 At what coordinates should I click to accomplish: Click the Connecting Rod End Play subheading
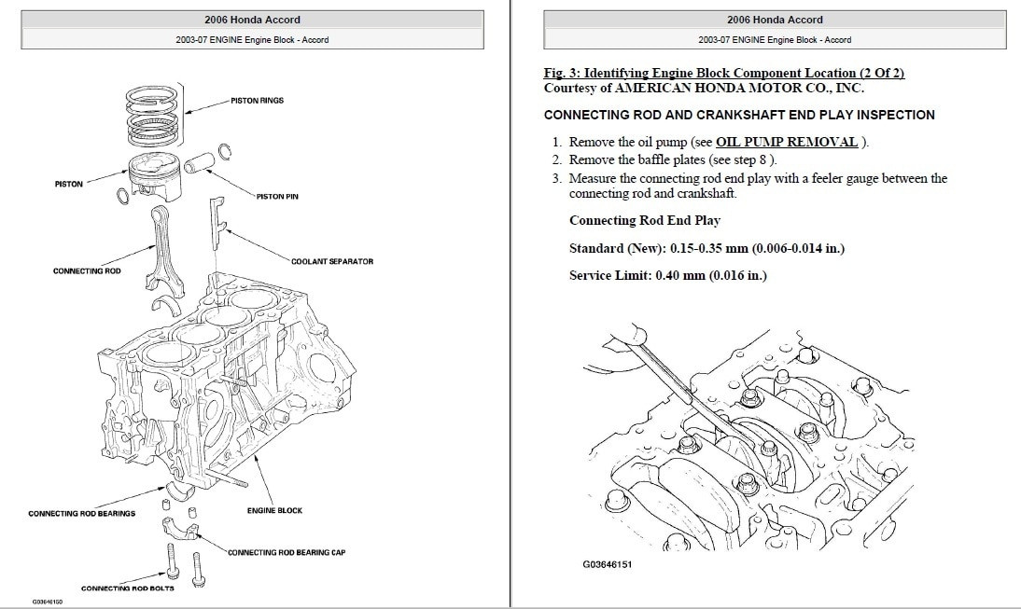(644, 220)
